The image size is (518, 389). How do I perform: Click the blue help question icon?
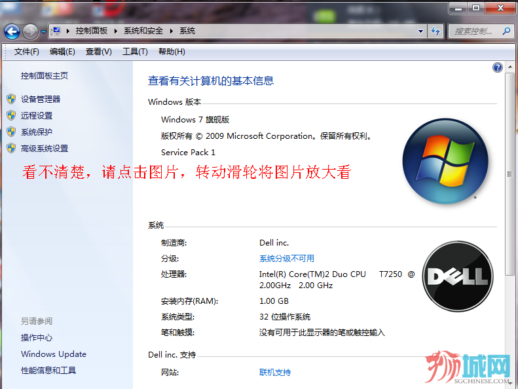pyautogui.click(x=498, y=67)
